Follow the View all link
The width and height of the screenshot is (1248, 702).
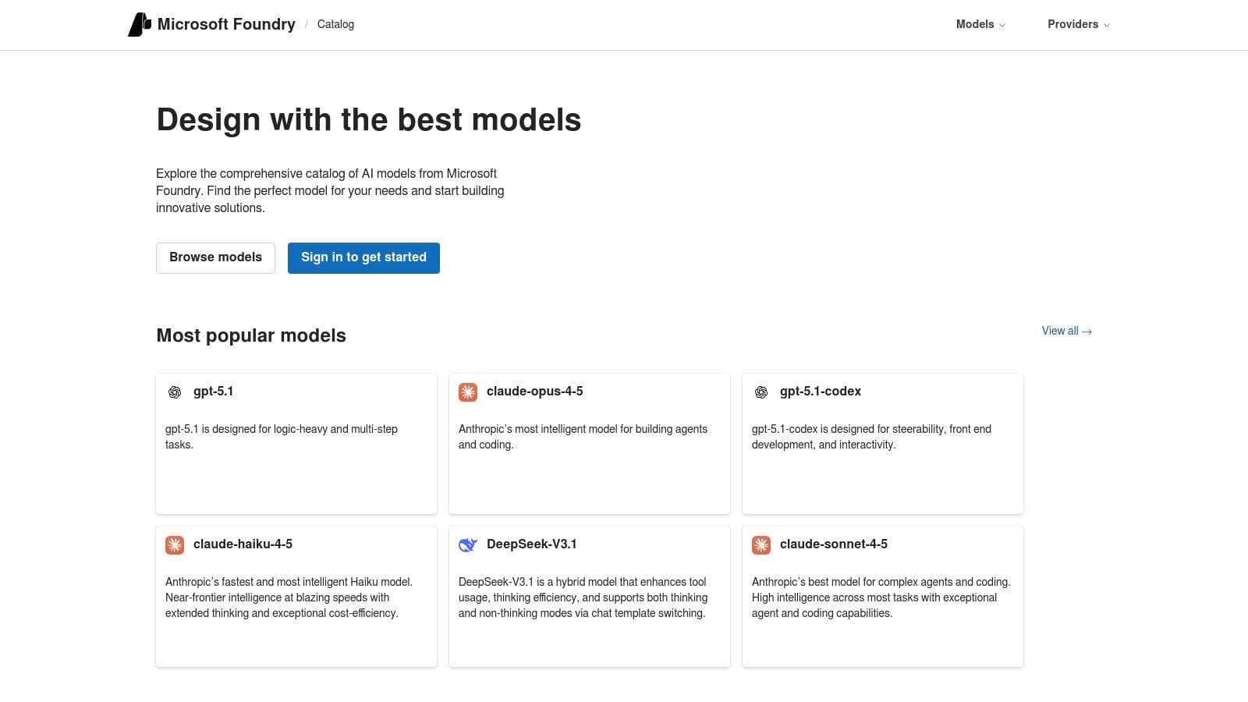pyautogui.click(x=1066, y=331)
